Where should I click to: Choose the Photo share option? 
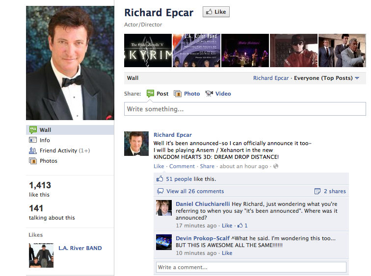click(x=192, y=94)
